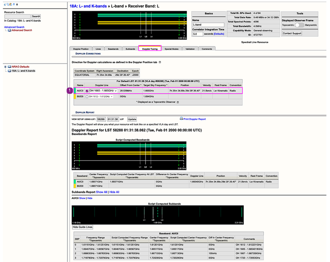Click the Advanced Search book icon
The image size is (330, 262).
(9, 30)
